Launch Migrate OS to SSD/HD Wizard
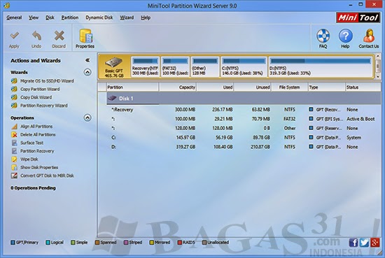The height and width of the screenshot is (258, 385). [47, 81]
